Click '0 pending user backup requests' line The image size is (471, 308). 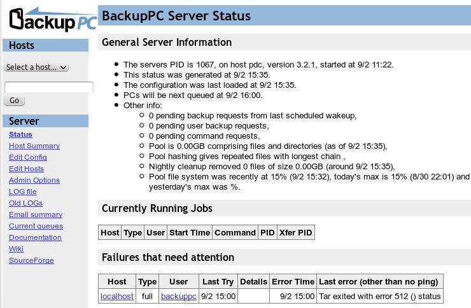tap(209, 126)
